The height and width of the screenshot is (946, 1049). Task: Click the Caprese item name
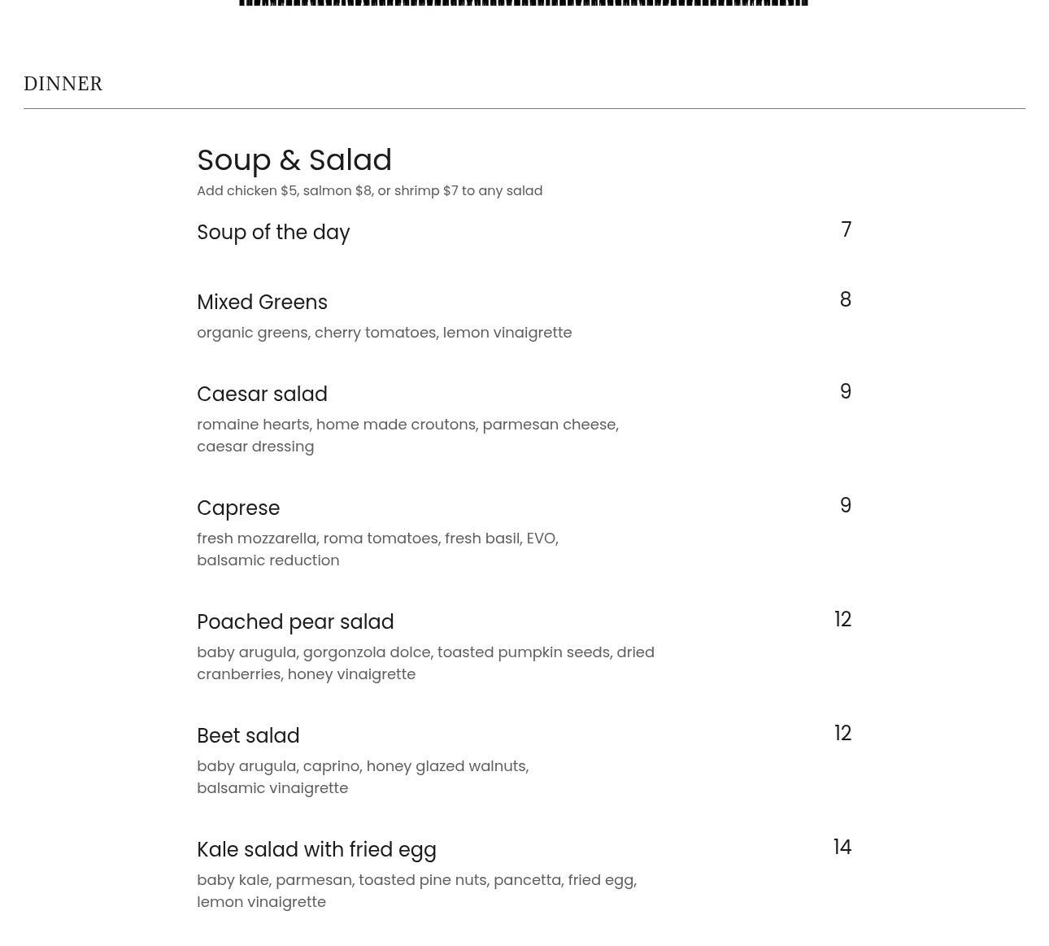(238, 508)
